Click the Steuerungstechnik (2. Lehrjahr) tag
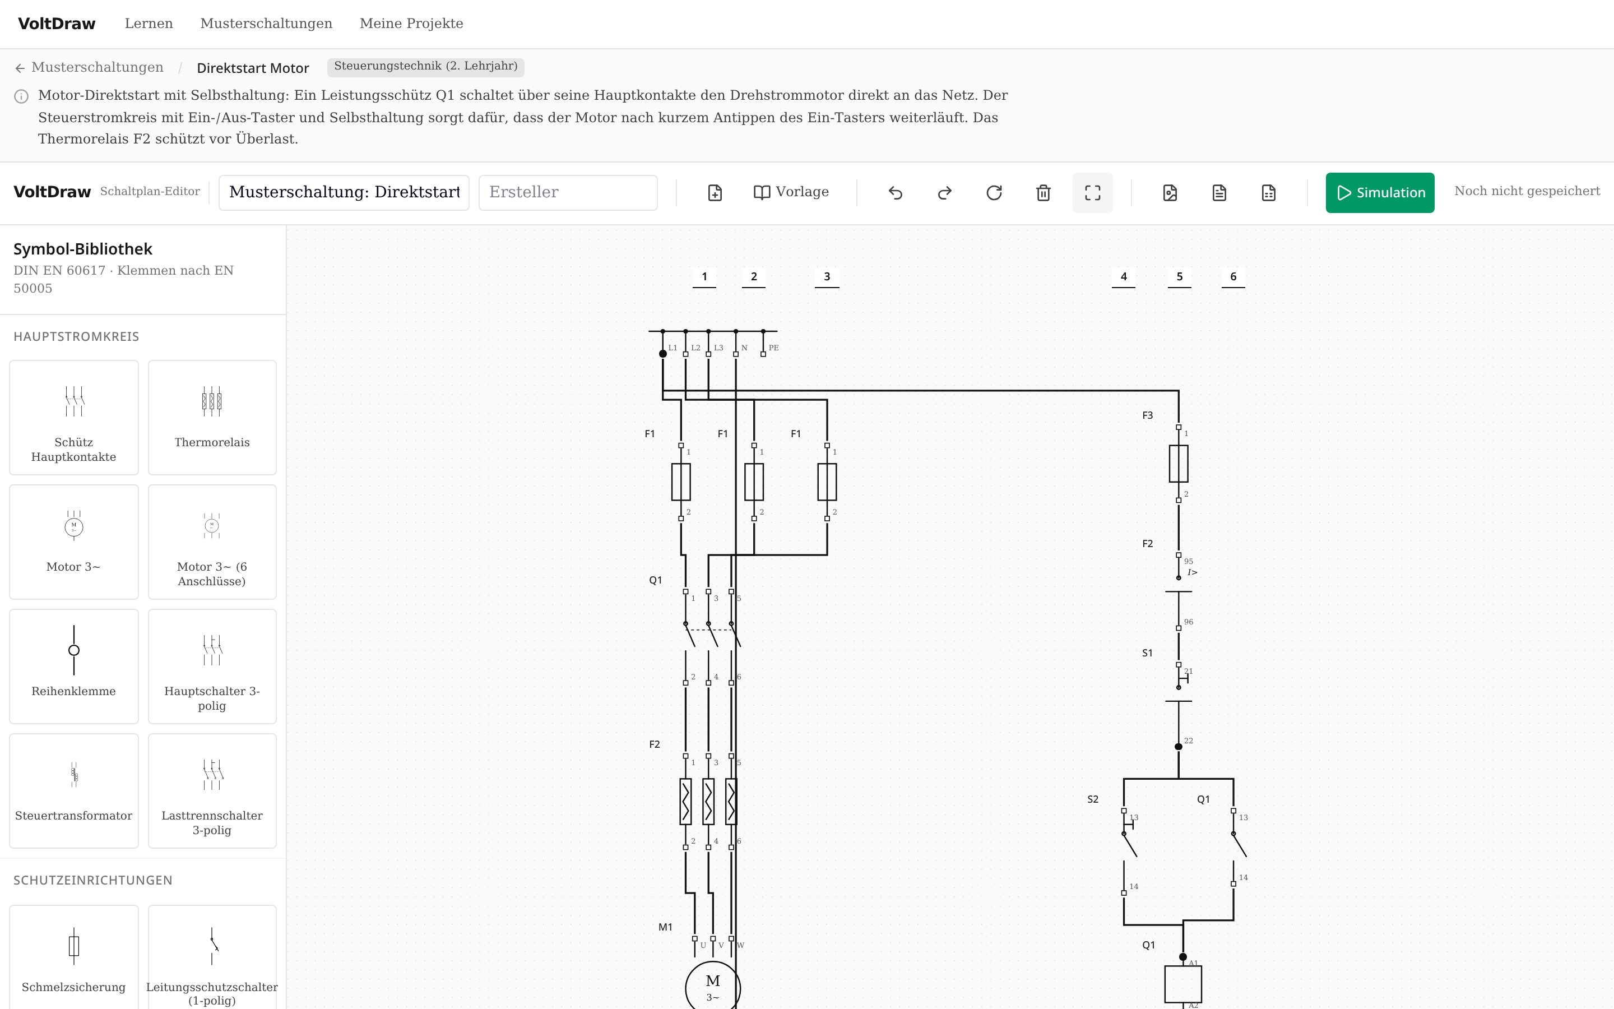The height and width of the screenshot is (1009, 1614). (425, 67)
